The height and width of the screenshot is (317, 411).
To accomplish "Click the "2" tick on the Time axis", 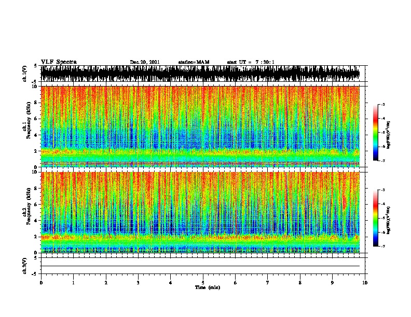I will [x=106, y=283].
